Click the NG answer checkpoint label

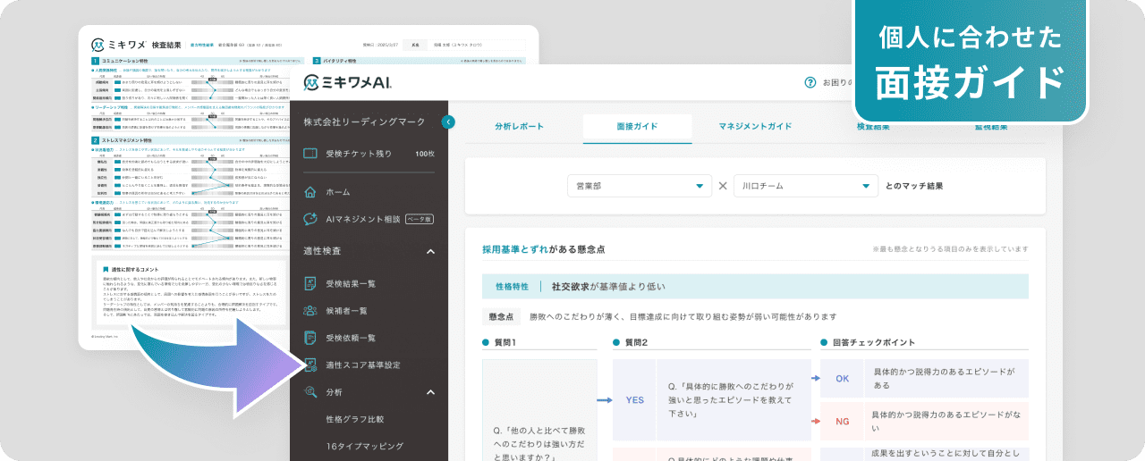(x=842, y=421)
